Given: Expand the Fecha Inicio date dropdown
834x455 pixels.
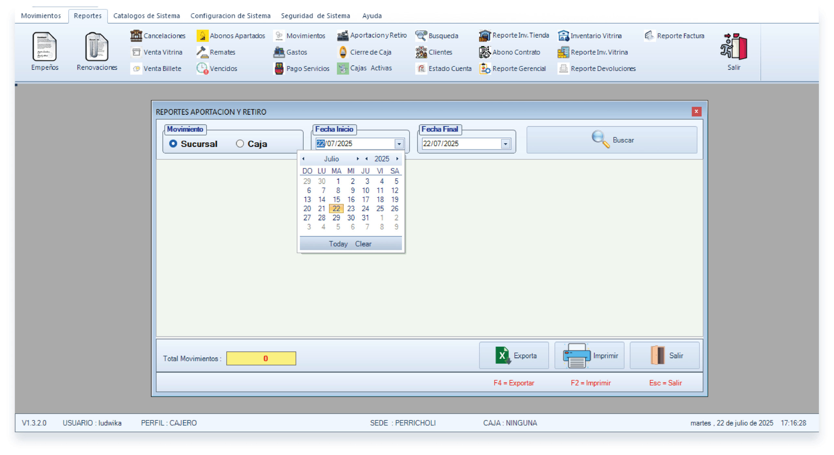Looking at the screenshot, I should [x=399, y=144].
